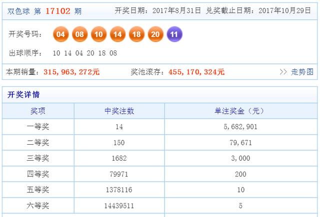Click the 二等奖 row label
The image size is (320, 217).
click(x=38, y=143)
